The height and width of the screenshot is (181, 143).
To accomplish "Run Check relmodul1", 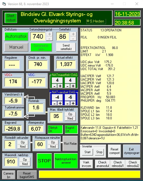I will (x=118, y=164).
